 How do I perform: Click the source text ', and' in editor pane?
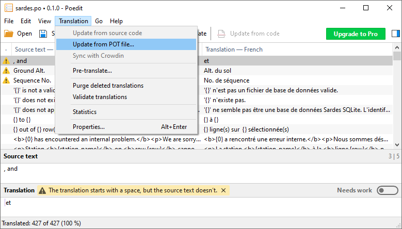pos(11,169)
